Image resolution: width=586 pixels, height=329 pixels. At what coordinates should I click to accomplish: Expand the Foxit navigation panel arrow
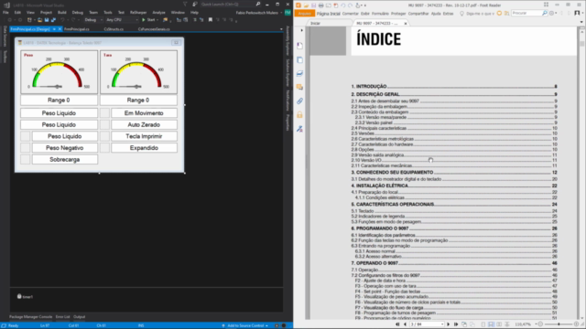click(301, 30)
